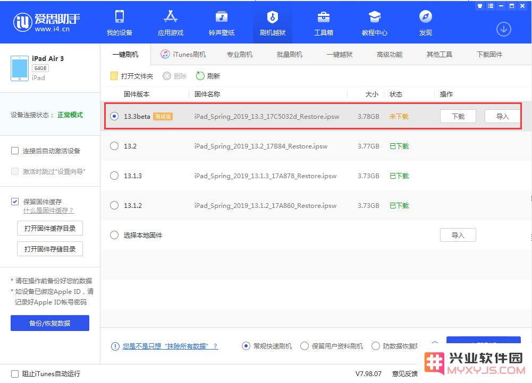Open 发现 discover section
Screen dimensions: 532x383
(x=426, y=23)
